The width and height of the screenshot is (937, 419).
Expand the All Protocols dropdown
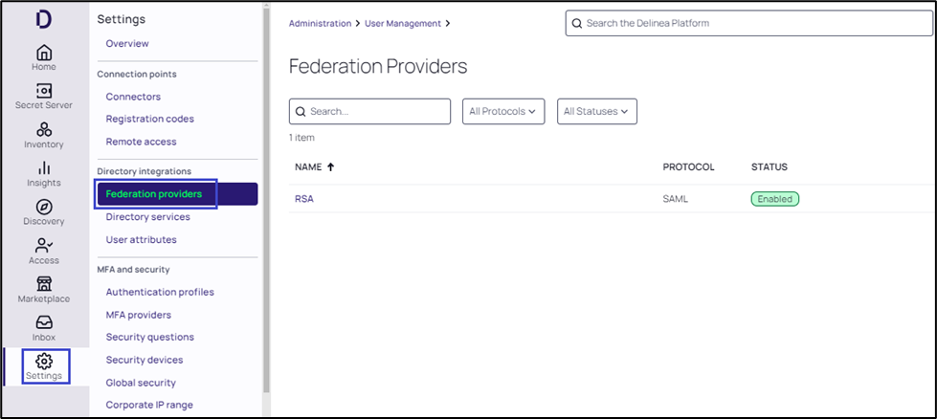503,112
